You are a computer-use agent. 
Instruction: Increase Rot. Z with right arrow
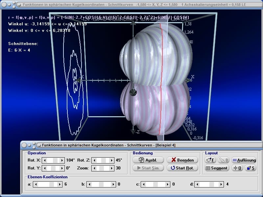coord(112,160)
